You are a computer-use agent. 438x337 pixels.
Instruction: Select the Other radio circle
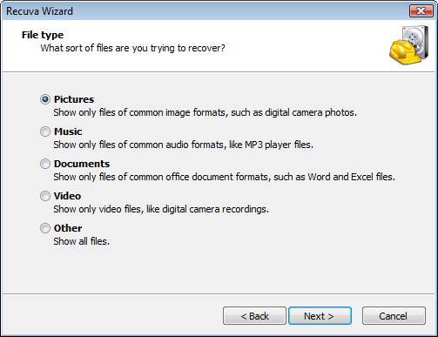click(x=45, y=228)
